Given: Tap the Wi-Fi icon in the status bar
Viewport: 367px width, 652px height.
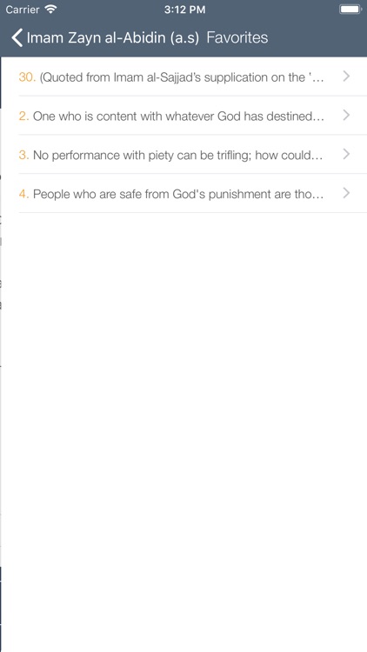Looking at the screenshot, I should 50,10.
